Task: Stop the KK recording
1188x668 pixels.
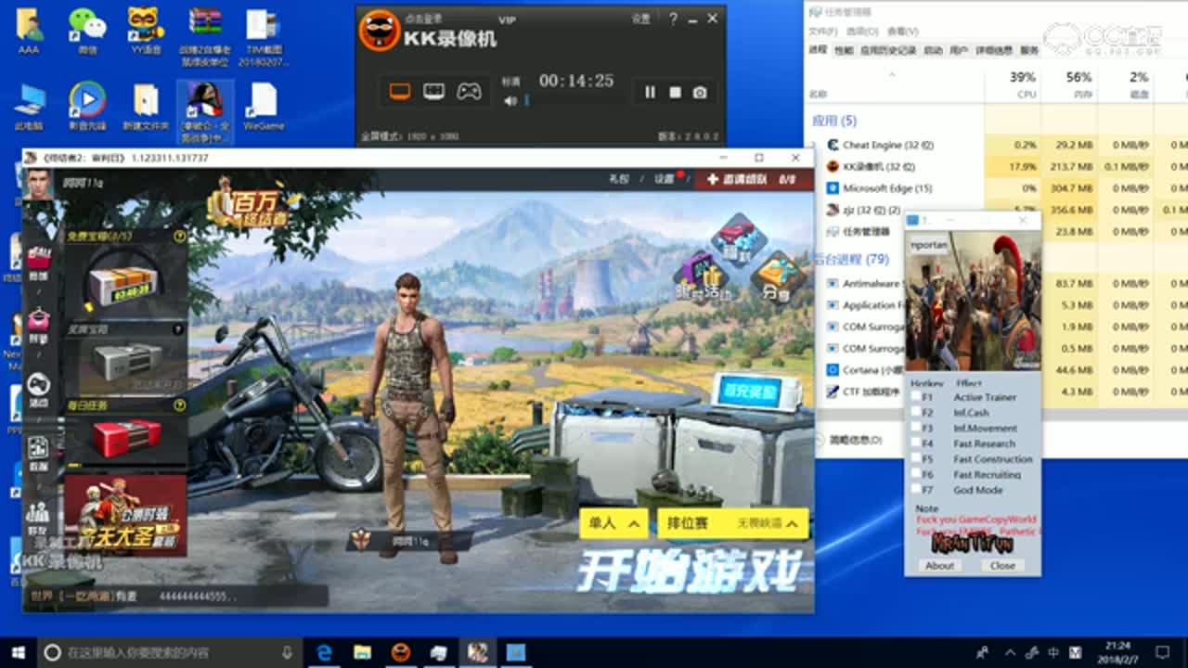Action: coord(676,92)
